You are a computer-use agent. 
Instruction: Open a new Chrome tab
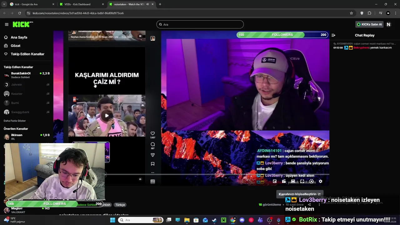click(x=160, y=4)
